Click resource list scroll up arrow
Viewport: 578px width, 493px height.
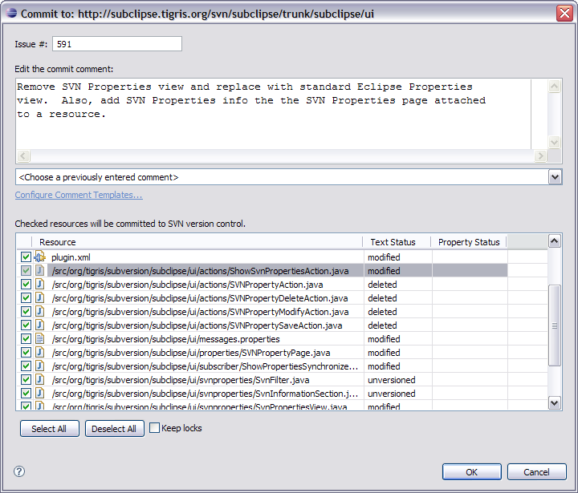click(x=555, y=241)
